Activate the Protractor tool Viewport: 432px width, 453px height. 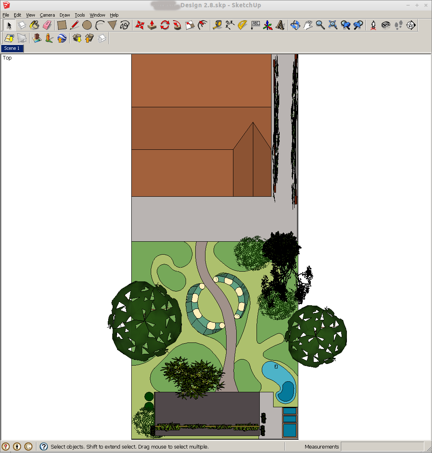[242, 25]
